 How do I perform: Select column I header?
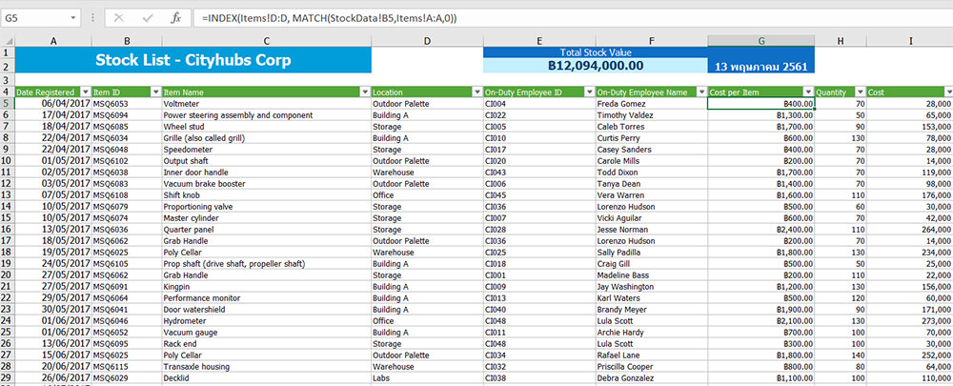(910, 41)
